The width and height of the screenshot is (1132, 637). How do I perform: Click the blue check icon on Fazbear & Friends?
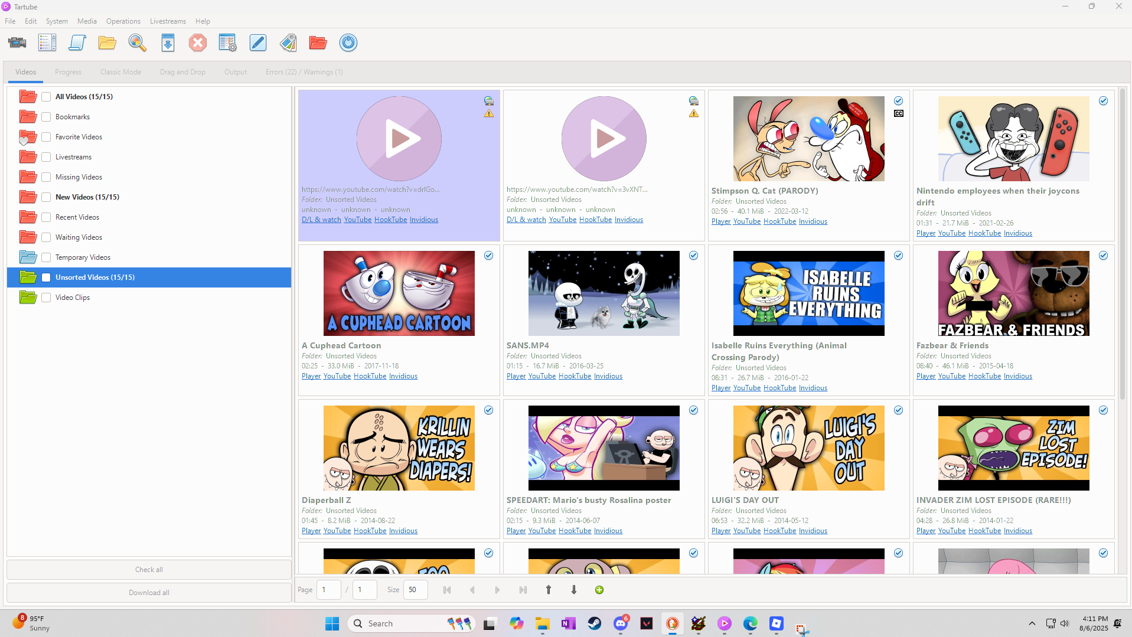(1104, 256)
